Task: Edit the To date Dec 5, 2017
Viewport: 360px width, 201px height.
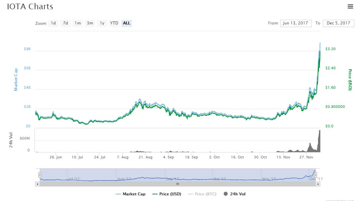Action: point(339,23)
